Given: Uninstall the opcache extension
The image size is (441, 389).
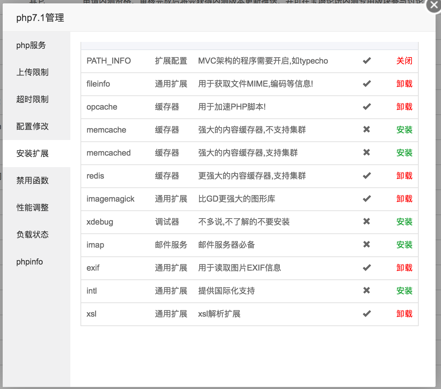Looking at the screenshot, I should click(404, 107).
